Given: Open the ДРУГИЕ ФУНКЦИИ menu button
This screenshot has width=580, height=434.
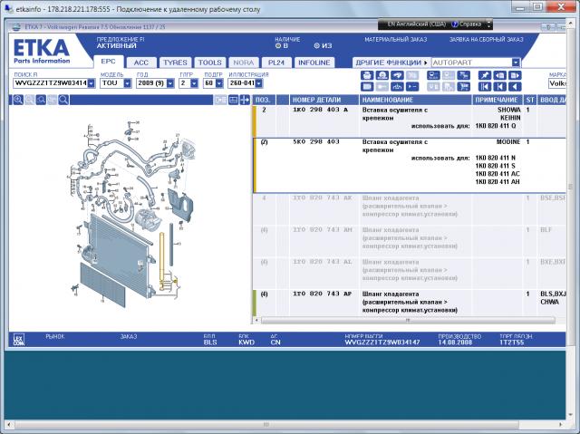Looking at the screenshot, I should coord(391,63).
